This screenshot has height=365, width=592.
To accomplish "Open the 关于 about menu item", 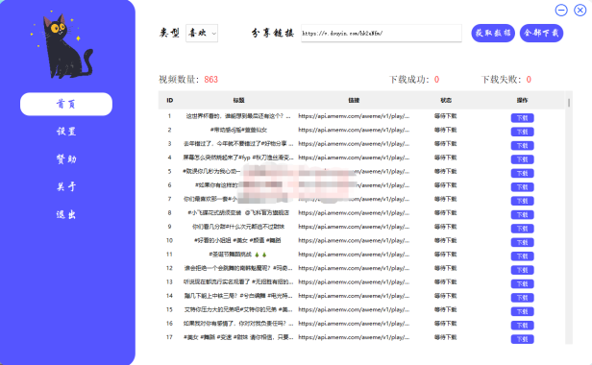I will 66,186.
